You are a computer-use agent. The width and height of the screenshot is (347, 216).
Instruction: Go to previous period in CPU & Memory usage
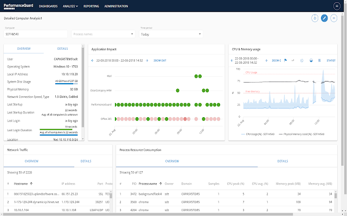coord(232,60)
